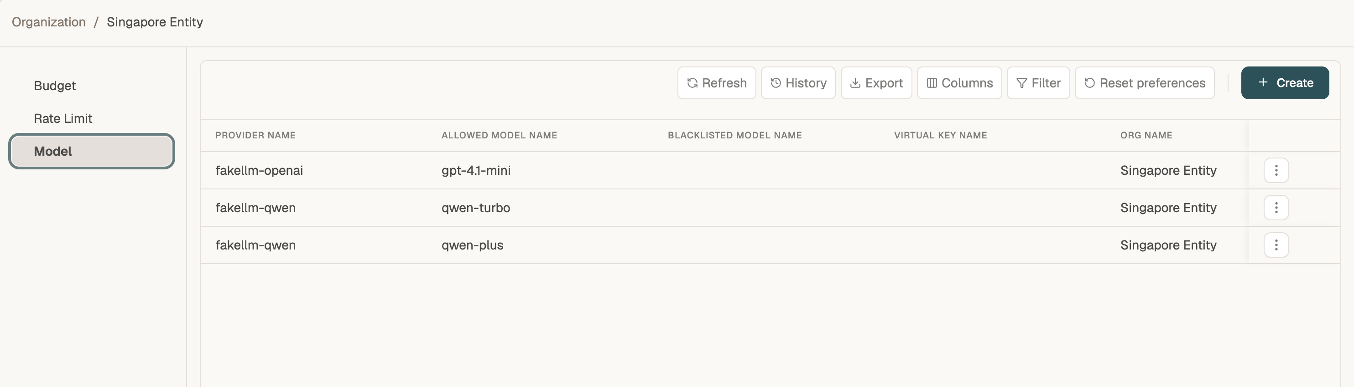Export the model table
The width and height of the screenshot is (1354, 387).
[876, 83]
